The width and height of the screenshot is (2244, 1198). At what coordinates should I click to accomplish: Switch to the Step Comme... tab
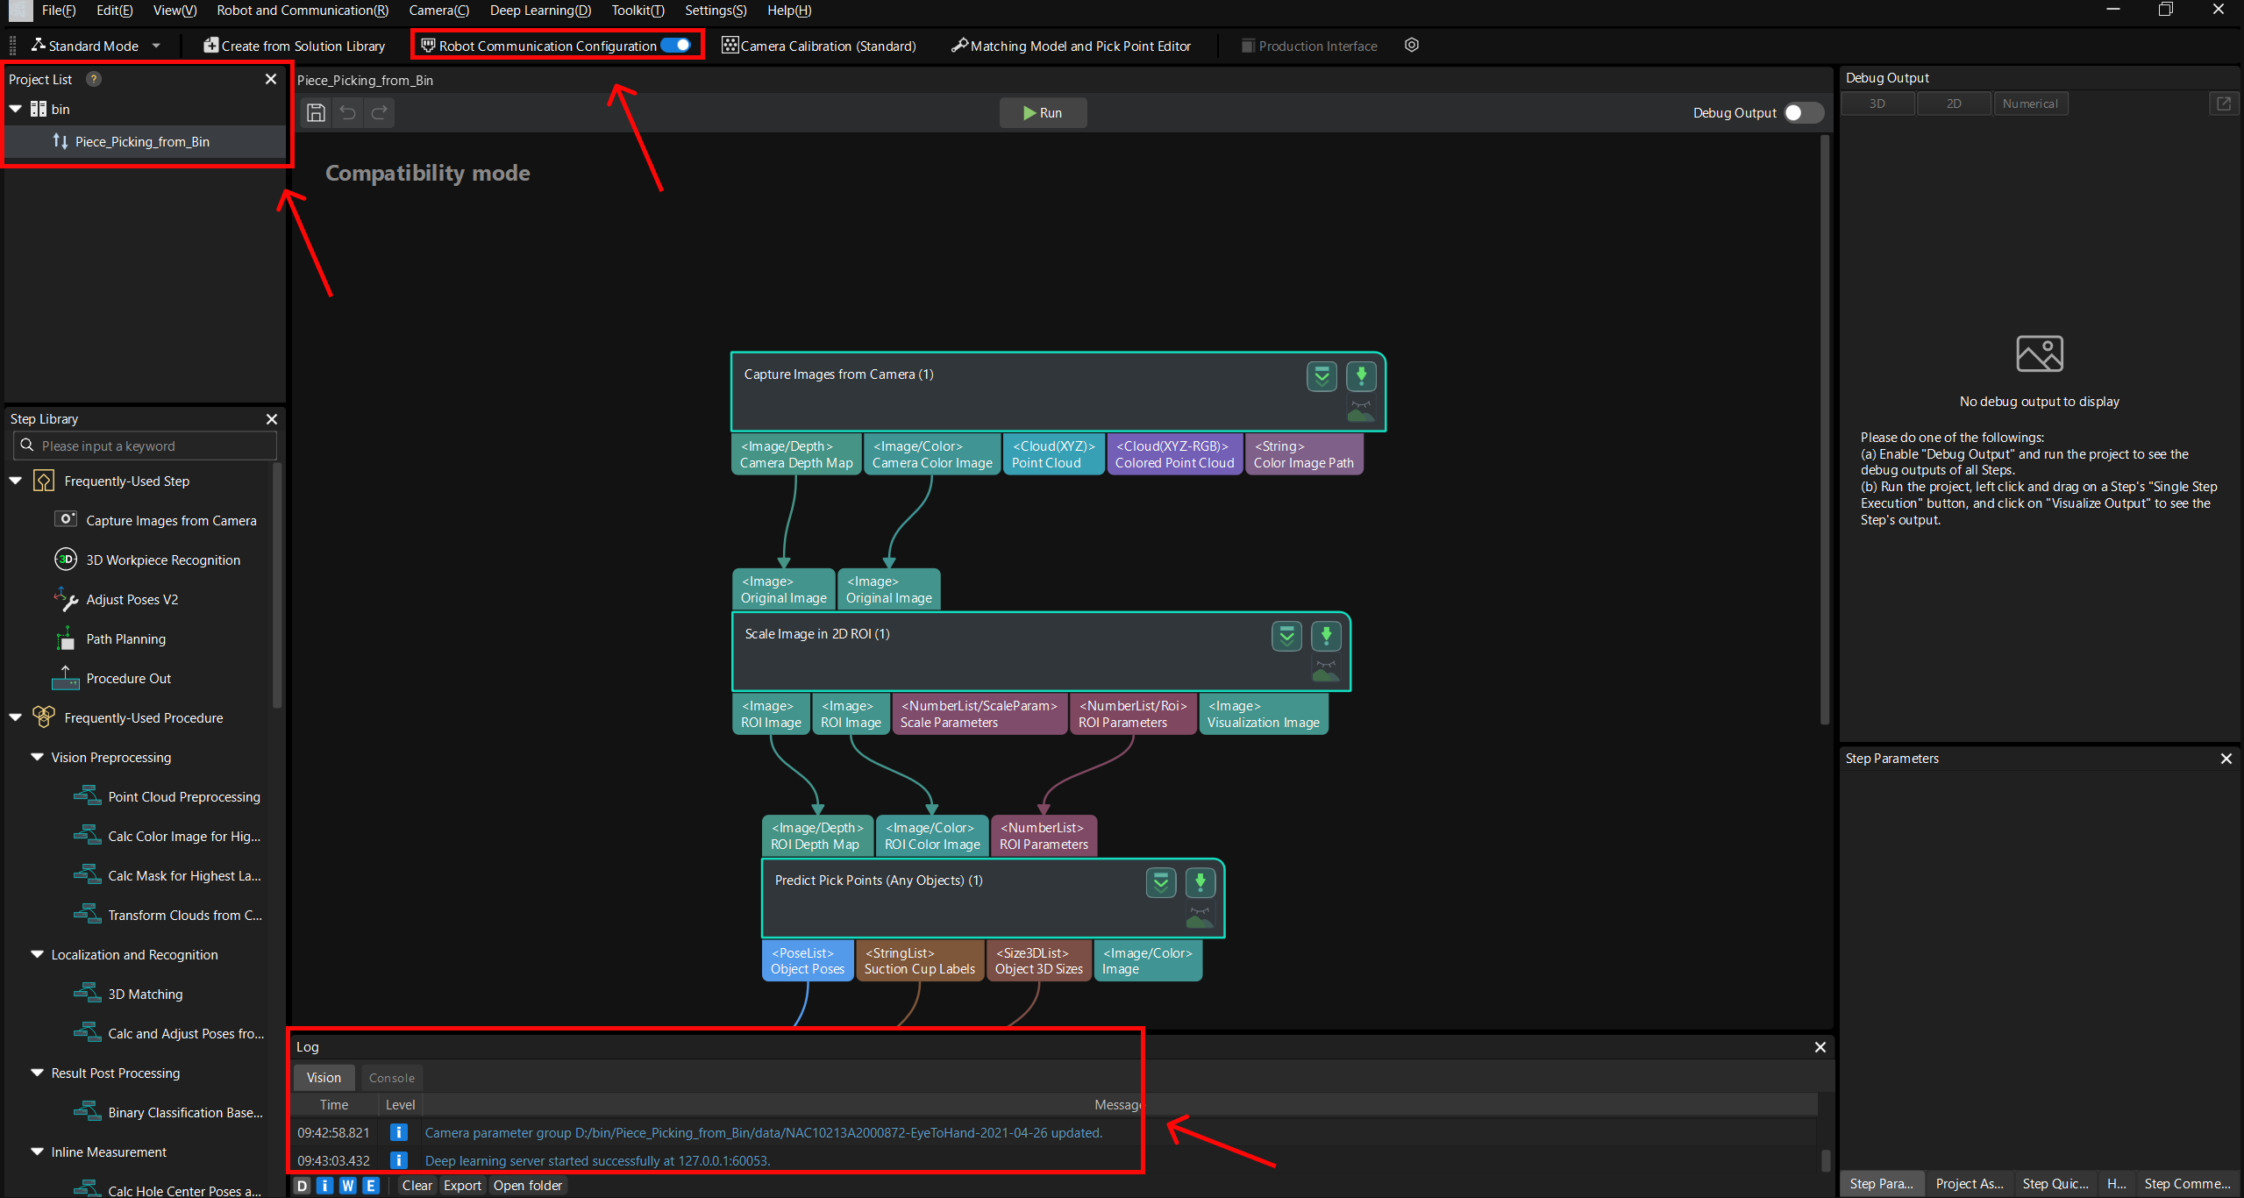click(x=2187, y=1184)
